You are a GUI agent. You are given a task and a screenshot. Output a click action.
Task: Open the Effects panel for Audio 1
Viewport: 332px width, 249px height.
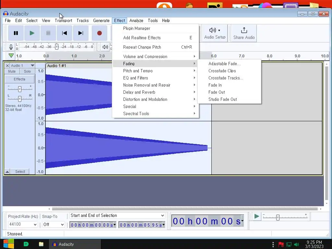(19, 79)
